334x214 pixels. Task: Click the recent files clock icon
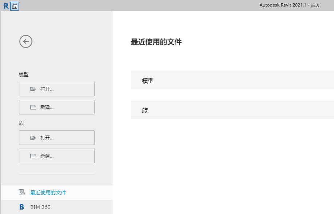click(x=22, y=192)
